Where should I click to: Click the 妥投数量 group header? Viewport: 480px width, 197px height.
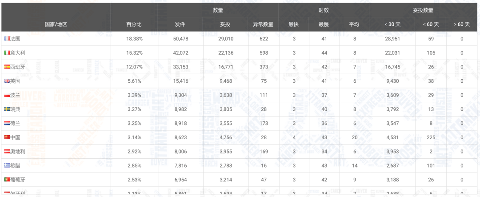[x=423, y=10]
